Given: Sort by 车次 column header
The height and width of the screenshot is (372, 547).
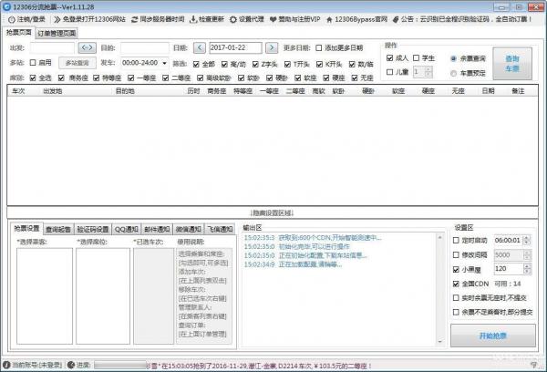Looking at the screenshot, I should [x=18, y=91].
